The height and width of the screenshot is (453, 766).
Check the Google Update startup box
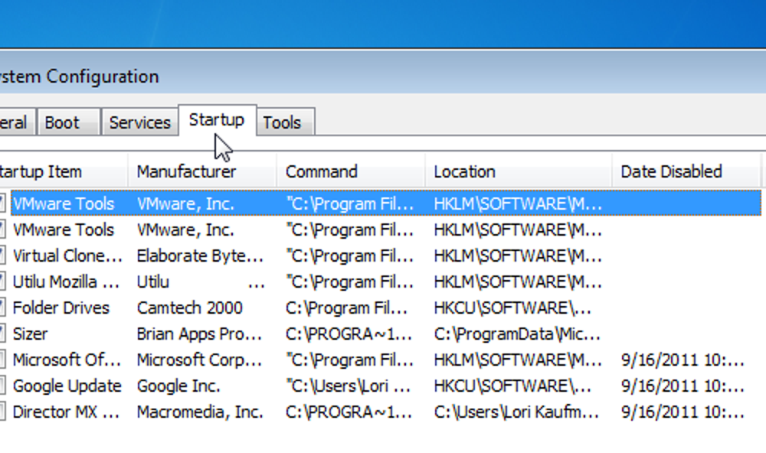click(x=4, y=386)
